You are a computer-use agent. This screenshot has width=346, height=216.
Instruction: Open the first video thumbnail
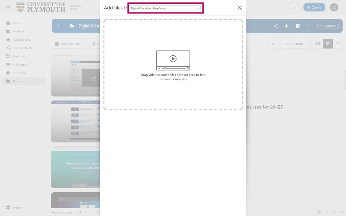[75, 75]
